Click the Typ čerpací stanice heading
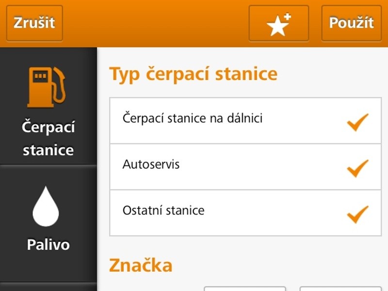Screen dimensions: 388x291 pos(193,75)
